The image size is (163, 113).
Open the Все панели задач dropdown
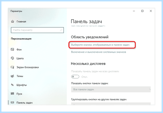point(111,90)
